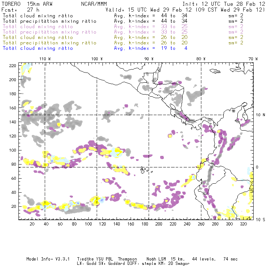Select the olive 'sm= 2' on the precipitation row
267x267 pixels.
pos(236,43)
